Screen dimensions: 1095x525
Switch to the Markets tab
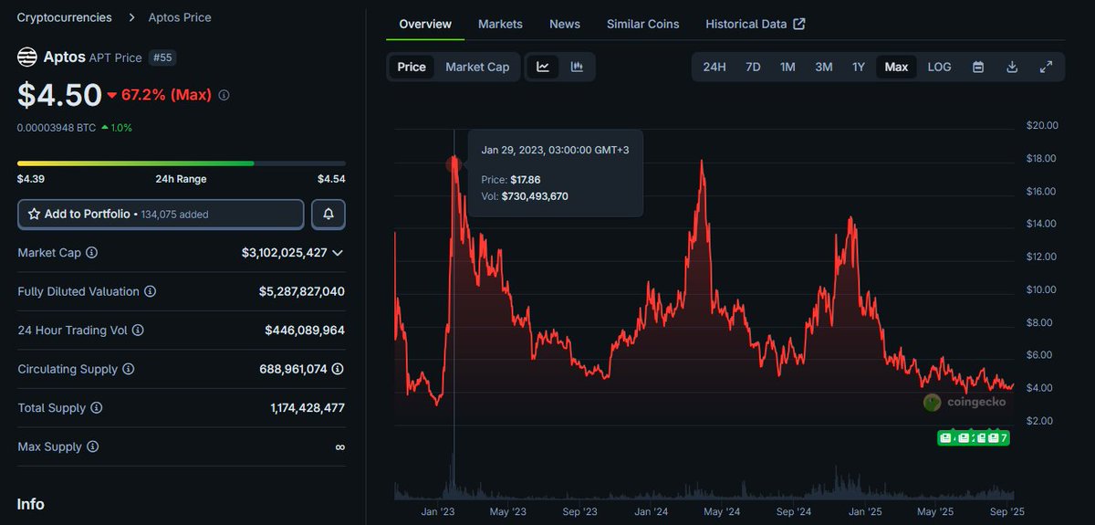point(500,24)
